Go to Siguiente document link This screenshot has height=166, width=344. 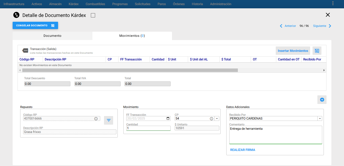[x=320, y=26]
